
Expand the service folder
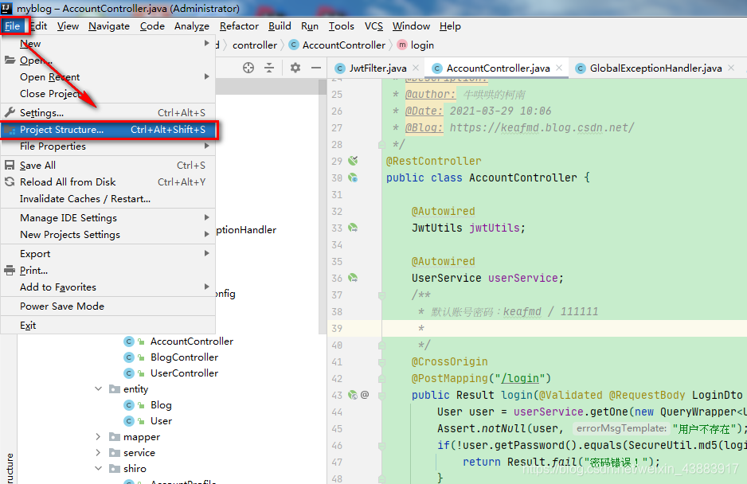[x=98, y=453]
